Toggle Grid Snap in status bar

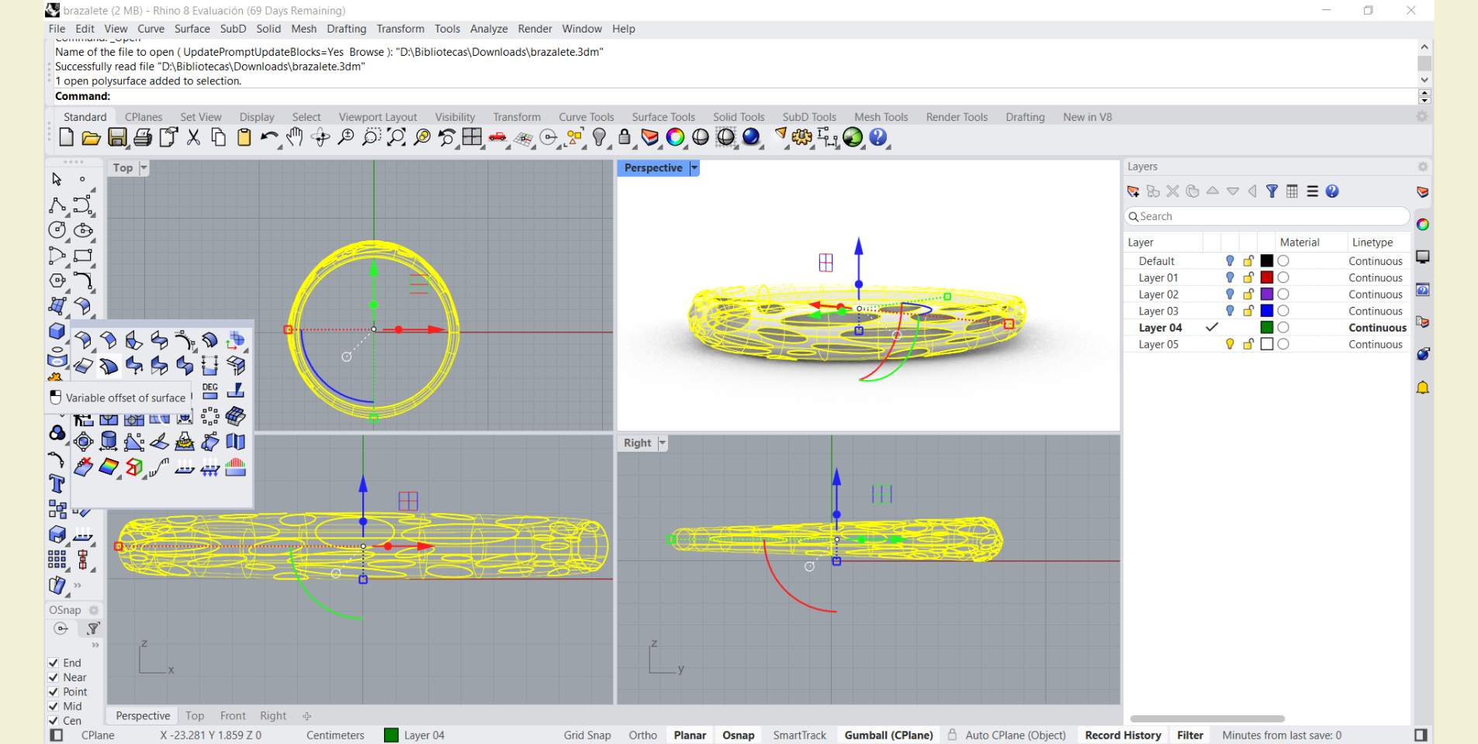point(587,735)
